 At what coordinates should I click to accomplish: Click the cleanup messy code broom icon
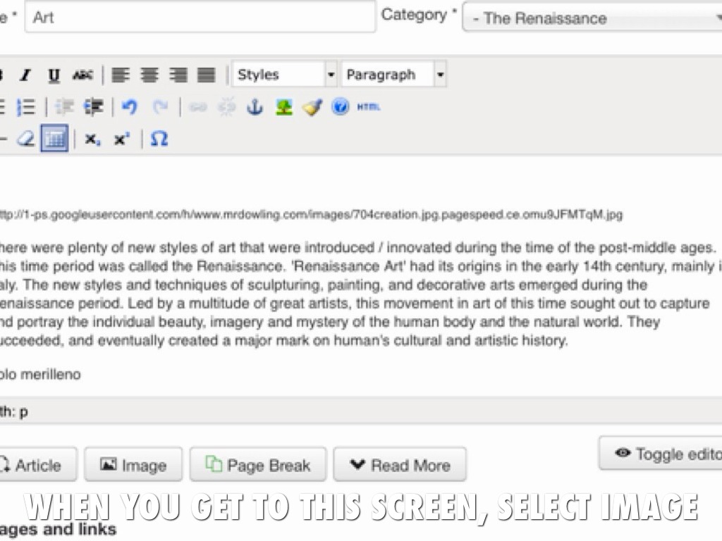[312, 107]
